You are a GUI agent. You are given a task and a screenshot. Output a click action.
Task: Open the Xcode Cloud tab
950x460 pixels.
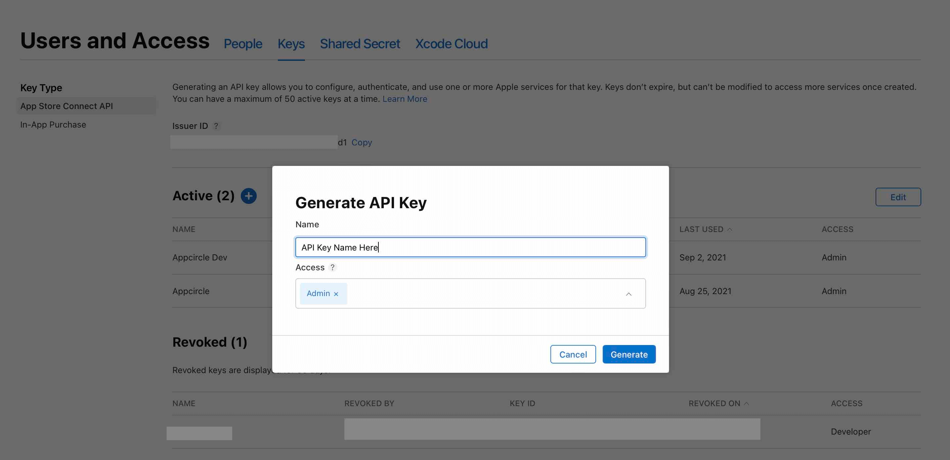tap(452, 44)
